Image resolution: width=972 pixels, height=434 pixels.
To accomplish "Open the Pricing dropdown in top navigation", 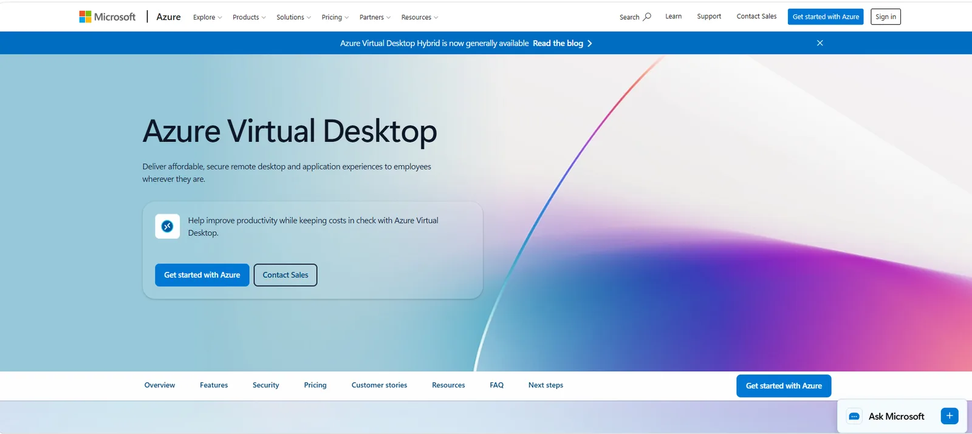I will click(335, 17).
